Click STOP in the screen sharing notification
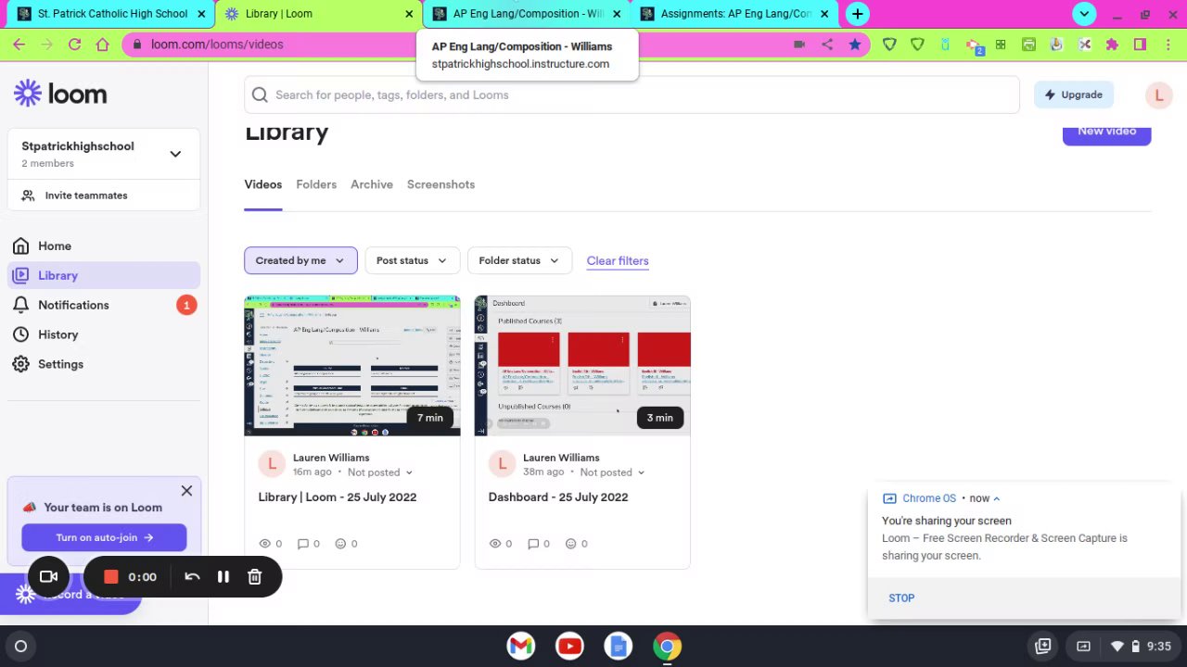 (x=901, y=598)
